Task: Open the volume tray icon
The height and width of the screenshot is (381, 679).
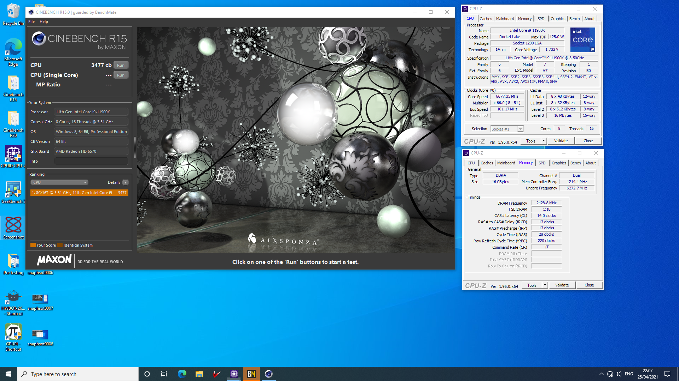Action: pyautogui.click(x=619, y=374)
